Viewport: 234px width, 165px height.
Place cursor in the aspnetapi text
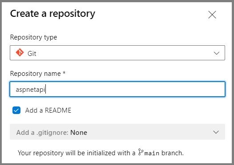30,90
